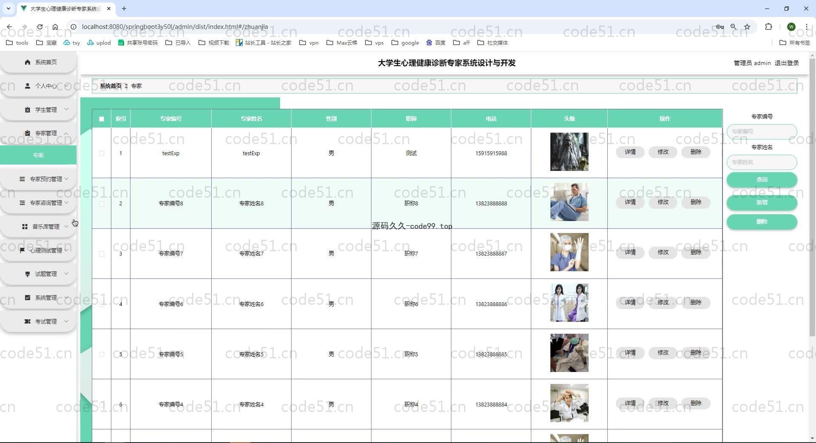Viewport: 816px width, 443px height.
Task: Click 系统首页 in the breadcrumb
Action: tap(110, 86)
